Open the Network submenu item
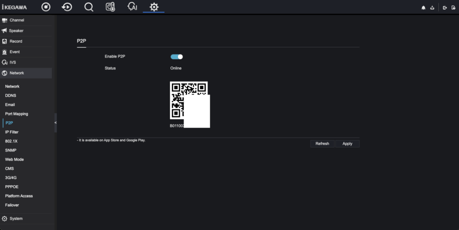This screenshot has height=230, width=459. click(x=12, y=87)
